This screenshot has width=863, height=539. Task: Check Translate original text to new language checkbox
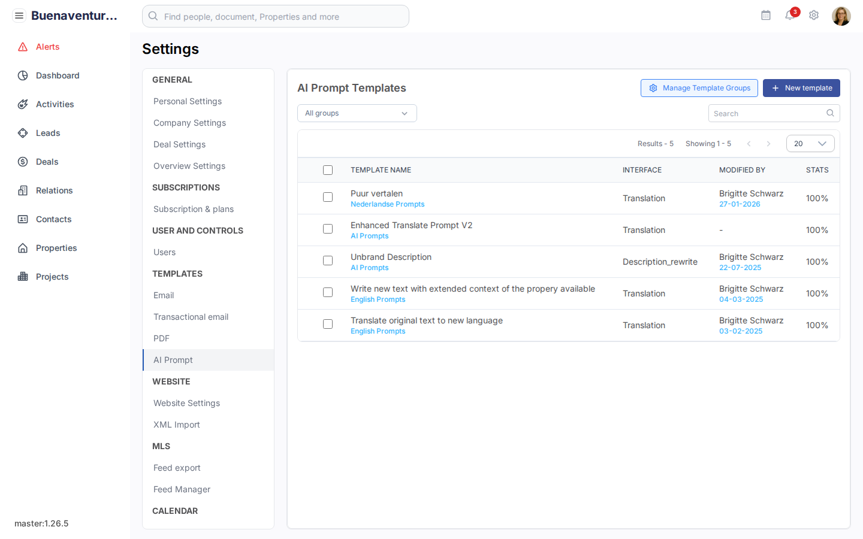pos(328,324)
